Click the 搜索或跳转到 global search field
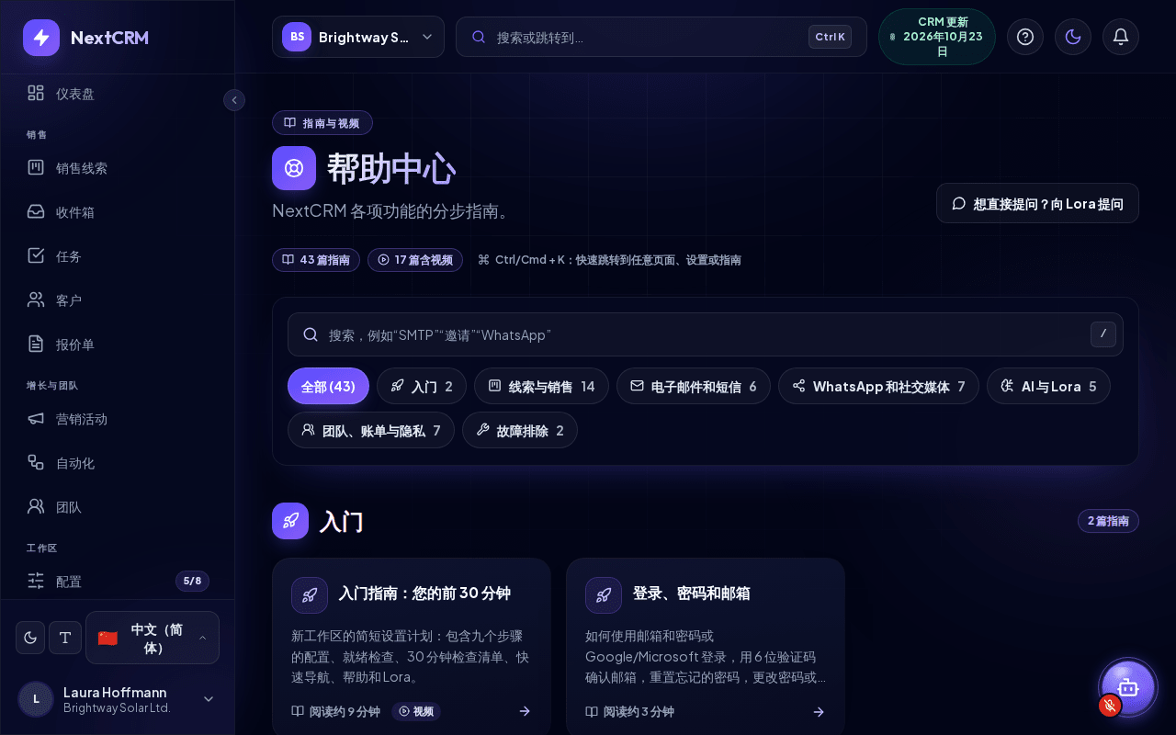 pyautogui.click(x=661, y=37)
